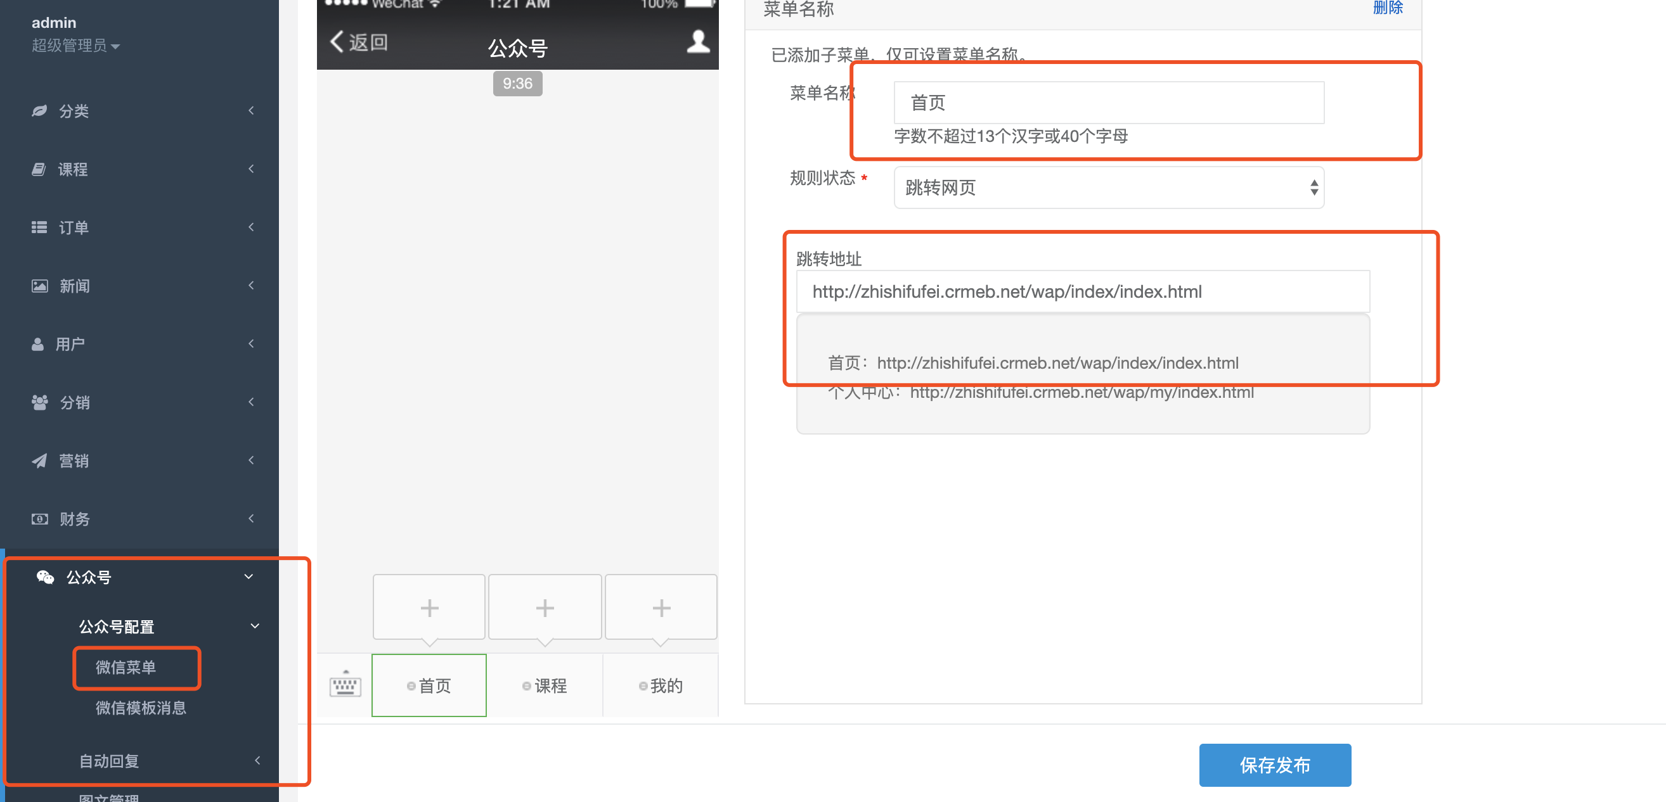Select the 首页 menu tab in preview
Image resolution: width=1666 pixels, height=802 pixels.
[429, 685]
